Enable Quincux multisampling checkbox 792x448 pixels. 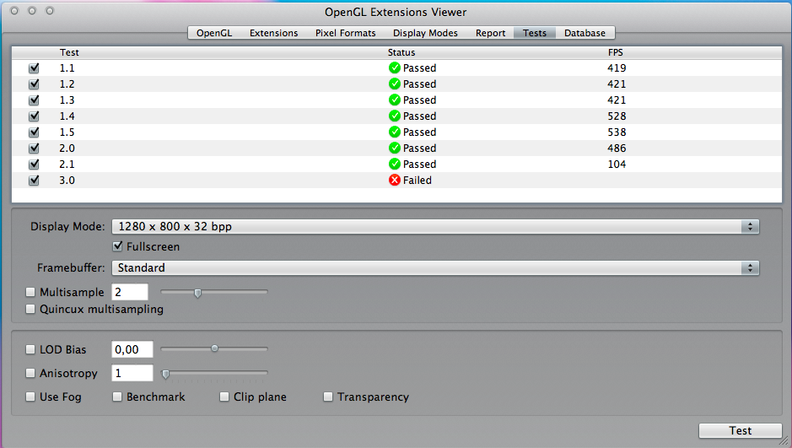30,309
